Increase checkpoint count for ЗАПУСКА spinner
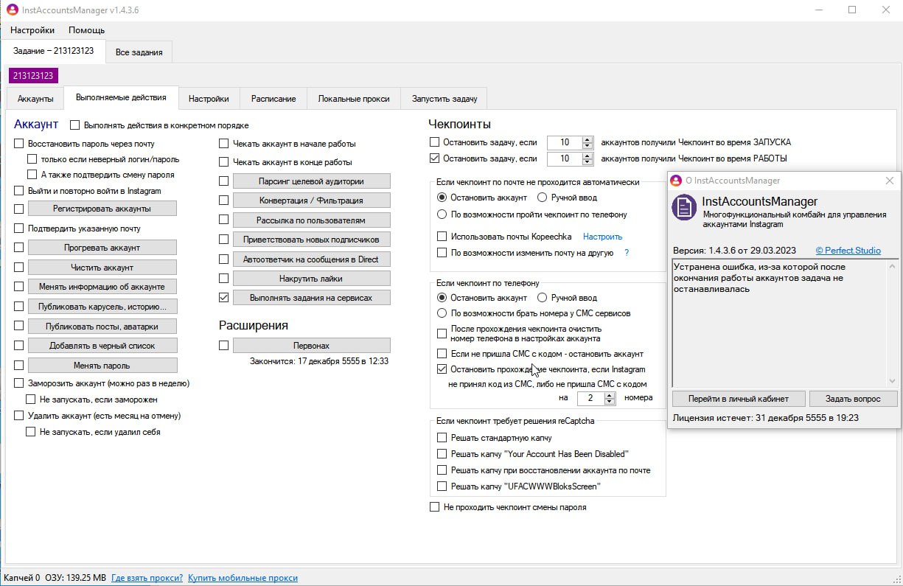This screenshot has height=586, width=903. (x=588, y=139)
